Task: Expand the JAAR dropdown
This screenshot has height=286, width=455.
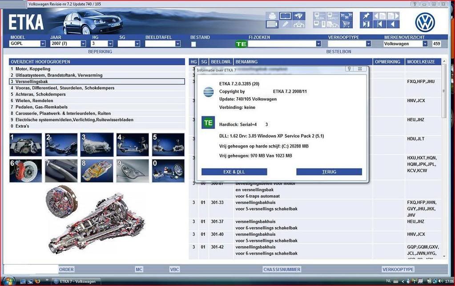Action: (83, 44)
